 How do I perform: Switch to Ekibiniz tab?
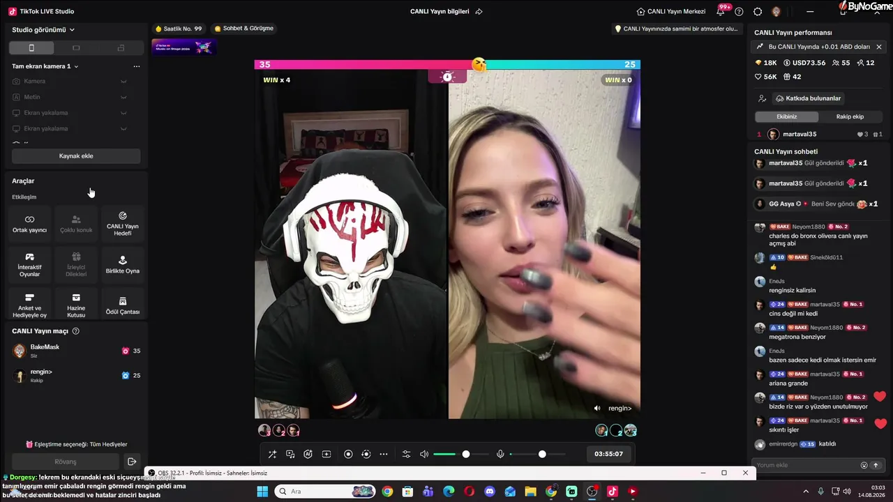click(787, 116)
